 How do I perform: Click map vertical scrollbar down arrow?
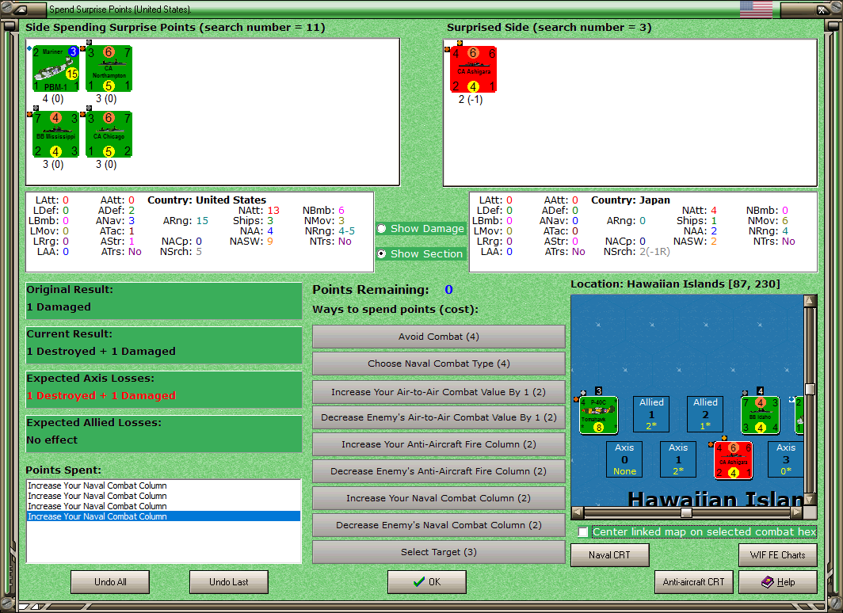point(811,499)
